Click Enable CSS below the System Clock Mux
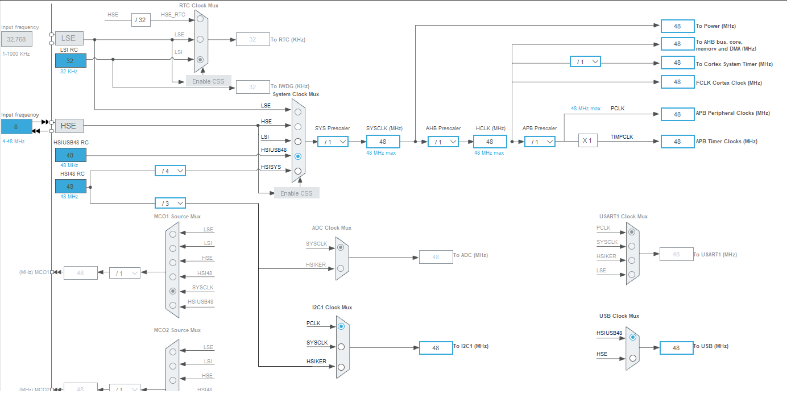This screenshot has width=787, height=394. pyautogui.click(x=296, y=192)
